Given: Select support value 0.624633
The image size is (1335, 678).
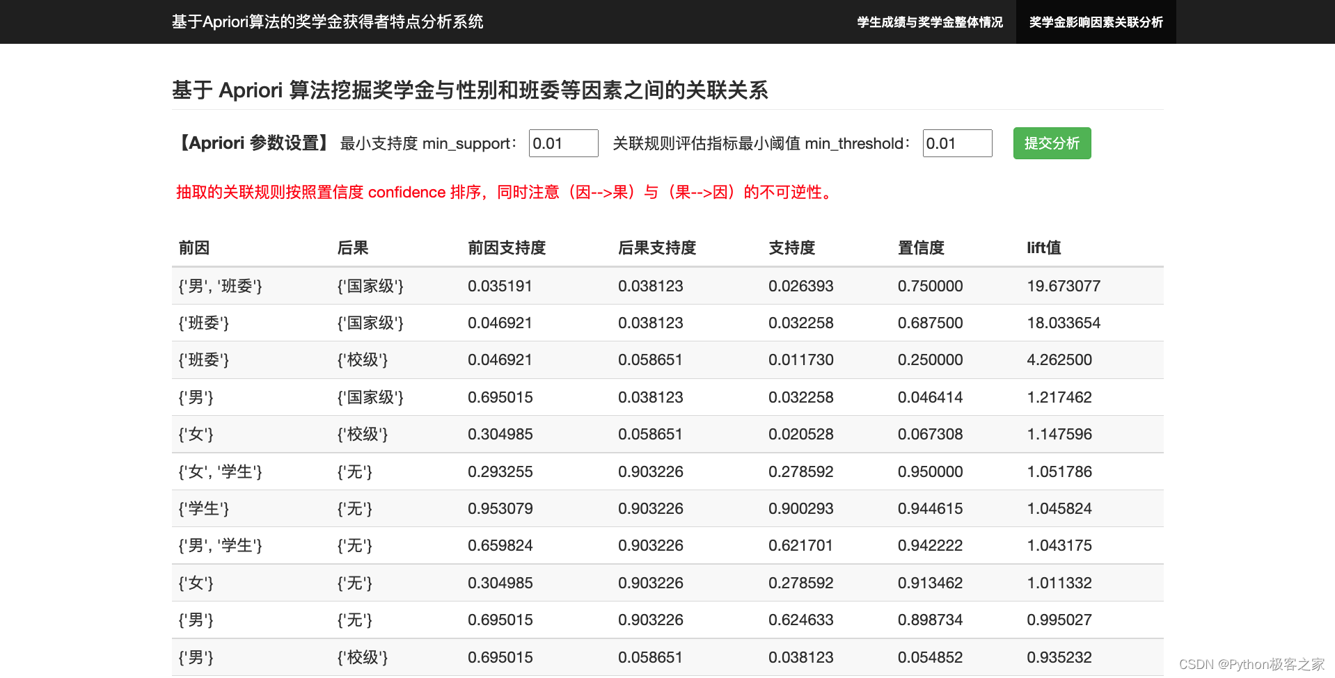Looking at the screenshot, I should point(801,620).
